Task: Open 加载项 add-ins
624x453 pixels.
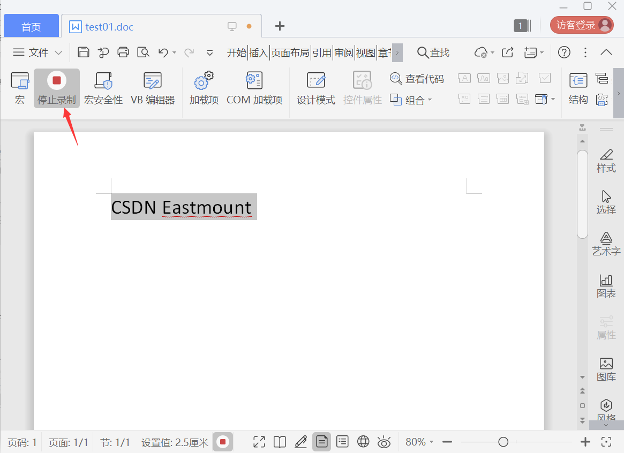Action: [204, 88]
